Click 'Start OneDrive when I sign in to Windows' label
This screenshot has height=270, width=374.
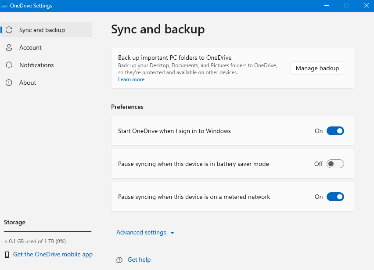(x=174, y=131)
